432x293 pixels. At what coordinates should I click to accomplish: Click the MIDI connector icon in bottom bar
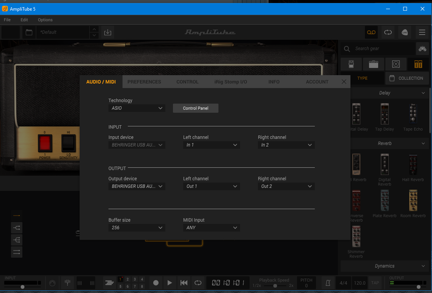tap(52, 283)
